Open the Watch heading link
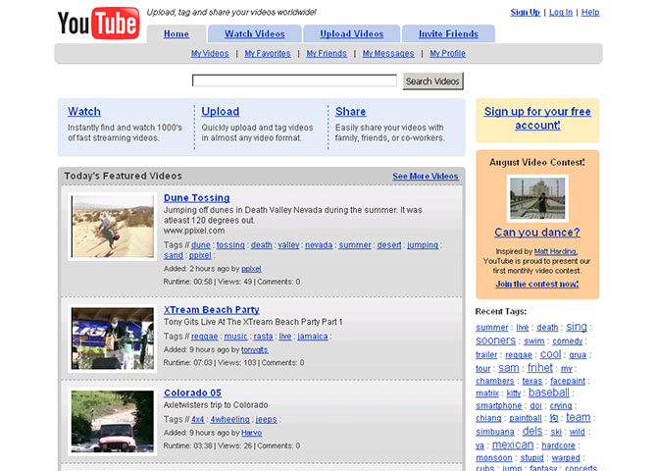This screenshot has width=657, height=471. (x=84, y=112)
